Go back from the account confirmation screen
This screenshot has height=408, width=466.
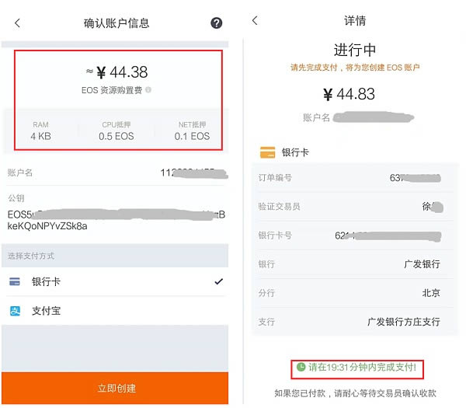[18, 23]
